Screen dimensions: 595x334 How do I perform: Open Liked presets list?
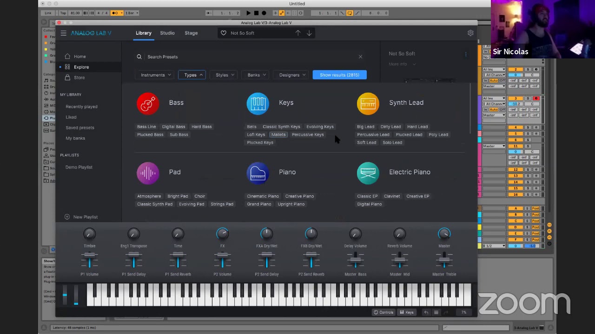click(x=71, y=117)
